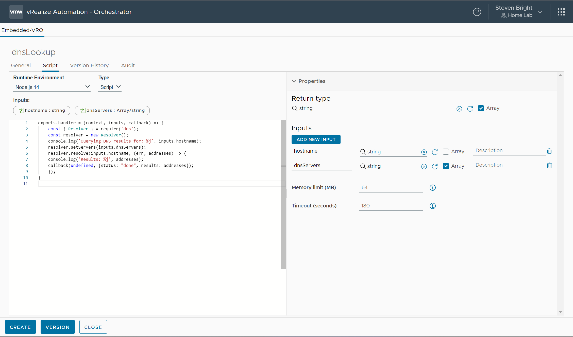Click Memory limit info icon
Viewport: 573px width, 337px height.
coord(432,188)
